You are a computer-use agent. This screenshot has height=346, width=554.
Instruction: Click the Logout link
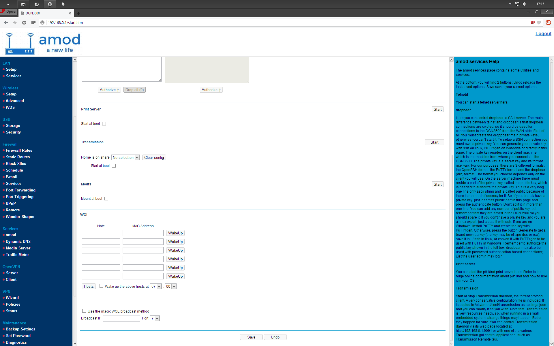point(543,34)
